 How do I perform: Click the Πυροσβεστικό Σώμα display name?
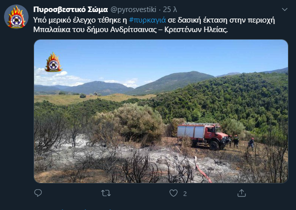pyautogui.click(x=71, y=10)
